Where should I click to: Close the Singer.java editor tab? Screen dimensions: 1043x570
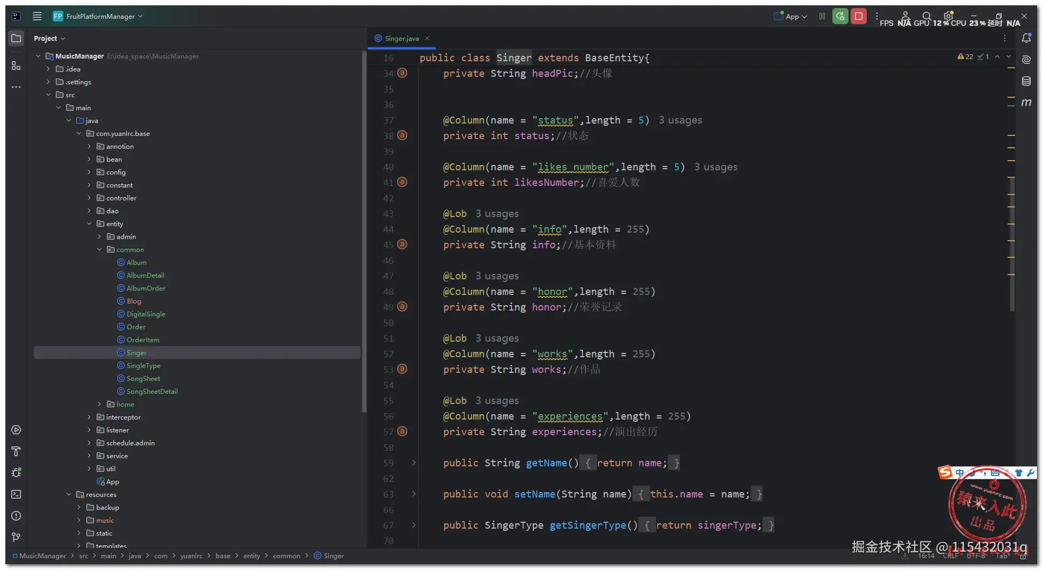coord(427,38)
